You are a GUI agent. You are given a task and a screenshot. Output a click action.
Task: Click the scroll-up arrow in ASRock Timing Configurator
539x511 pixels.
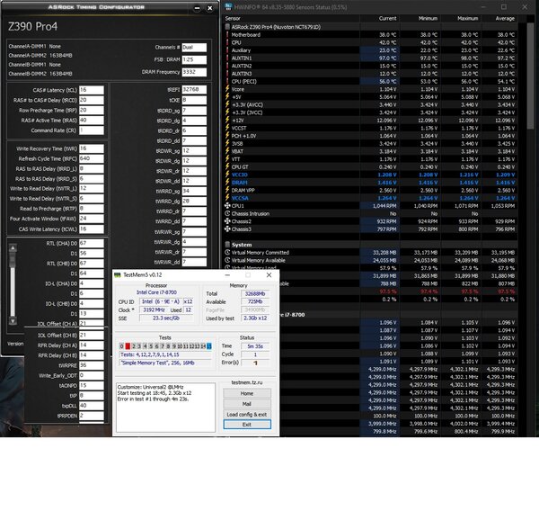pos(13,248)
